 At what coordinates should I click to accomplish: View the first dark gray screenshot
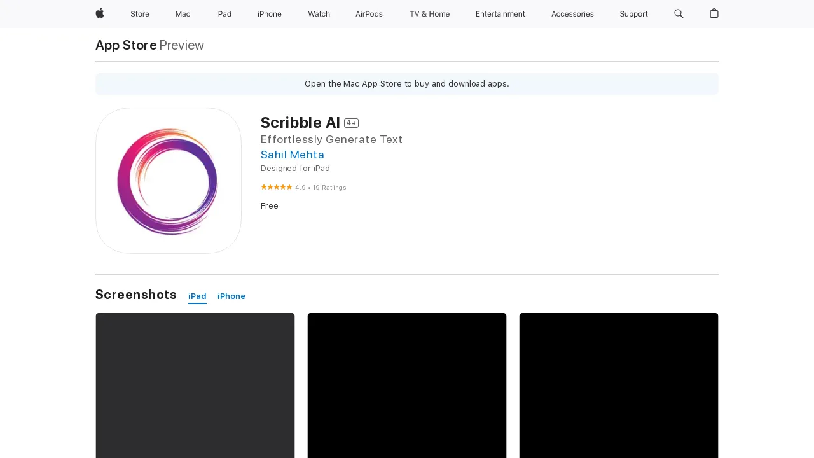195,385
